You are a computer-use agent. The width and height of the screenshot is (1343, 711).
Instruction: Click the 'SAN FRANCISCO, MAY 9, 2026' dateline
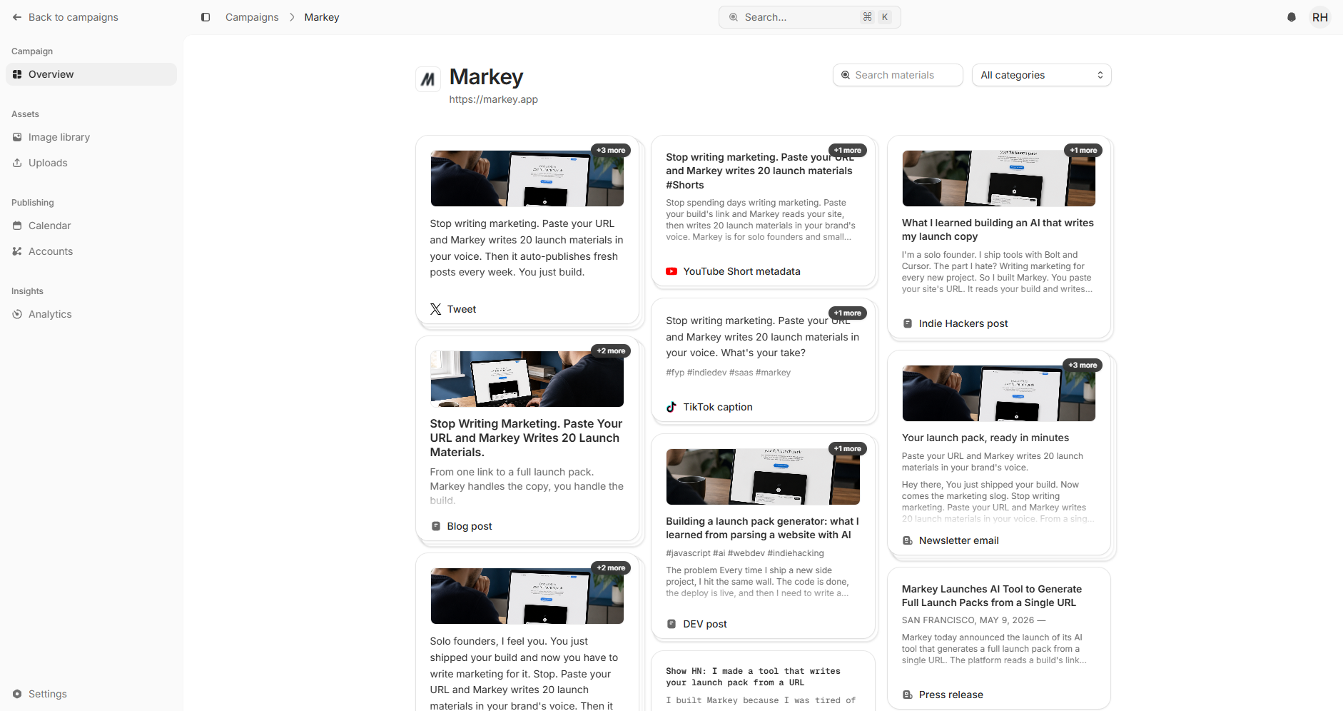(x=974, y=620)
